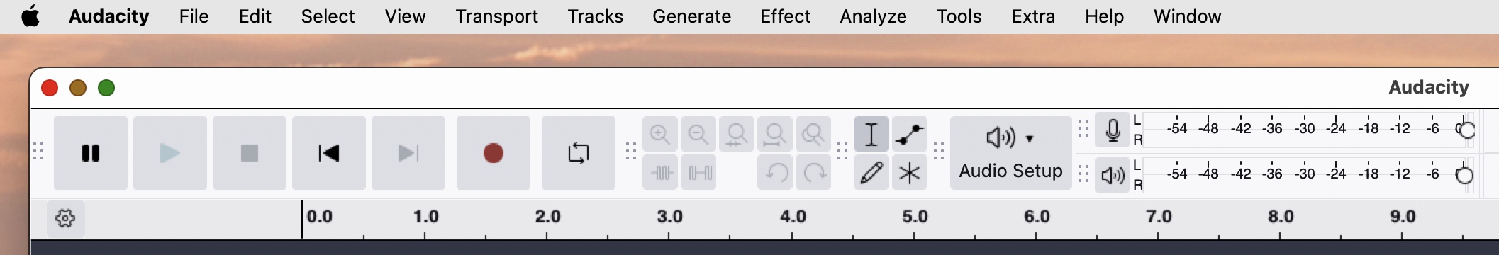The width and height of the screenshot is (1499, 255).
Task: Start recording with the Record button
Action: point(494,153)
